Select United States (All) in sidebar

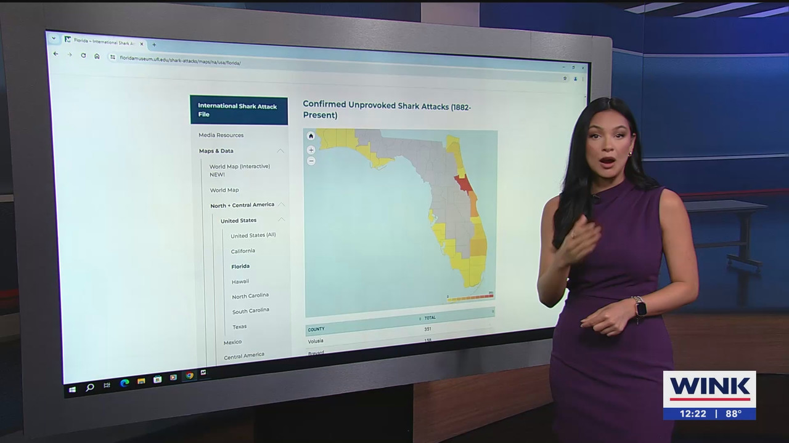coord(253,236)
